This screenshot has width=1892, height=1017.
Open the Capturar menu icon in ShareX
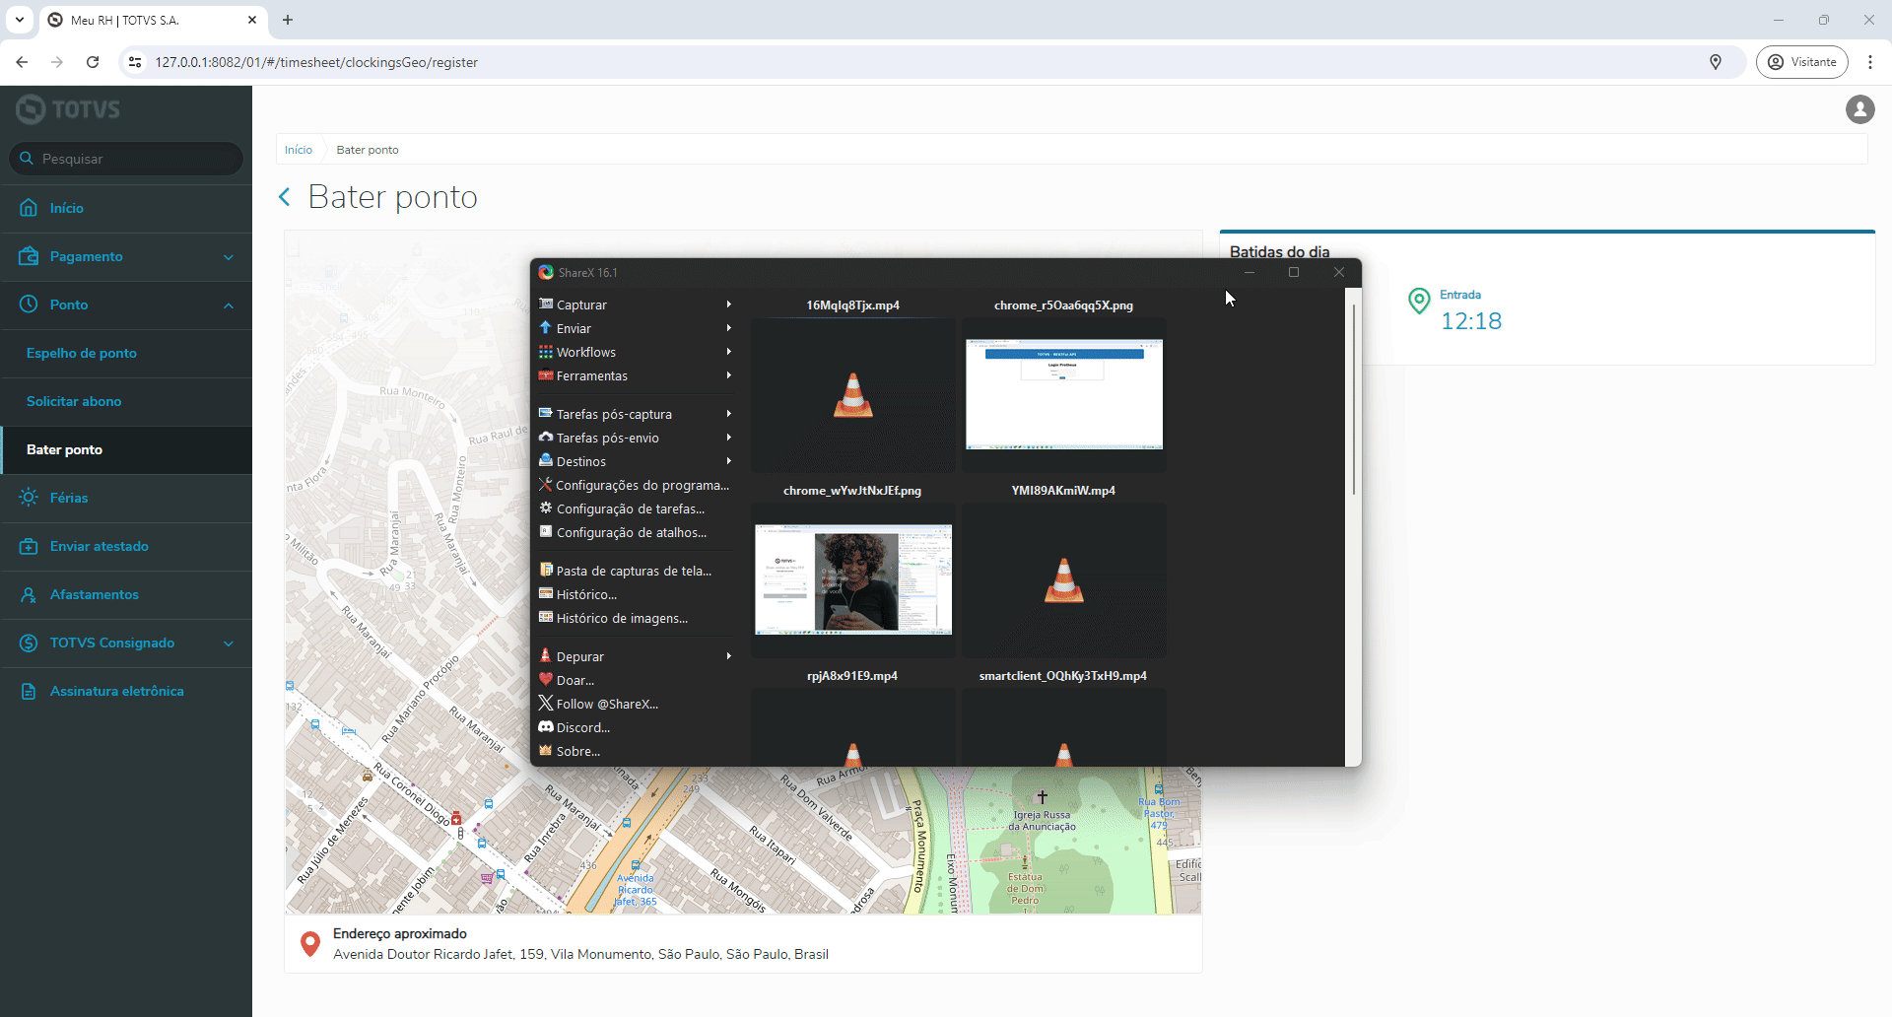(x=545, y=305)
